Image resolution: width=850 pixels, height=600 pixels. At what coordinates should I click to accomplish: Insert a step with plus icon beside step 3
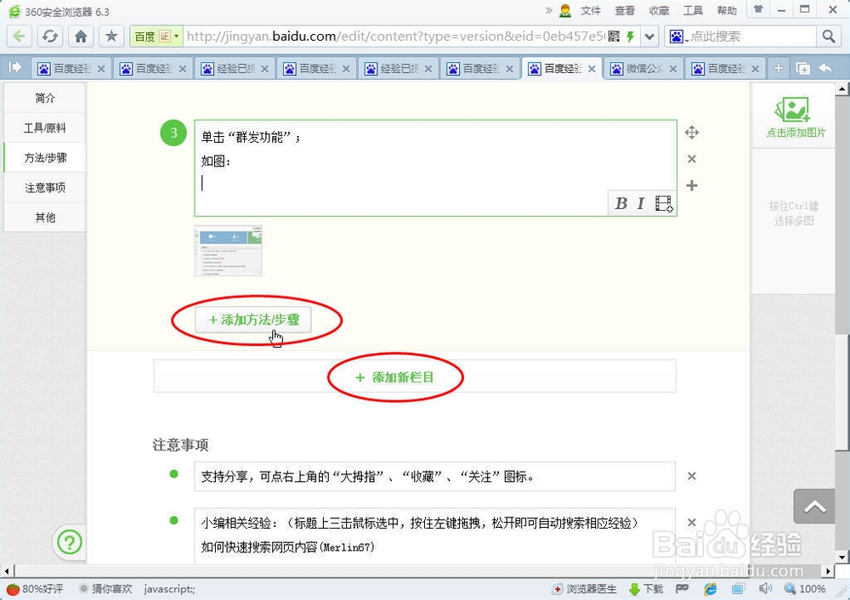[692, 185]
